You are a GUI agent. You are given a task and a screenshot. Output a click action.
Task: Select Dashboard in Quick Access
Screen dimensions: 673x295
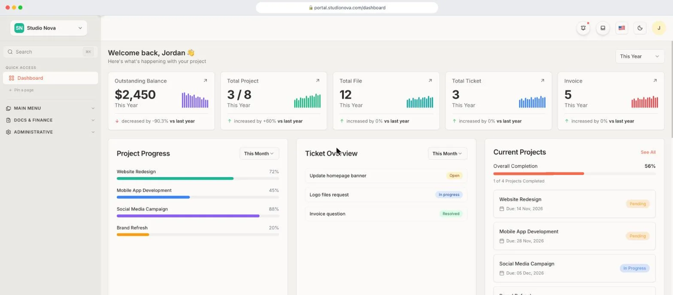(50, 78)
